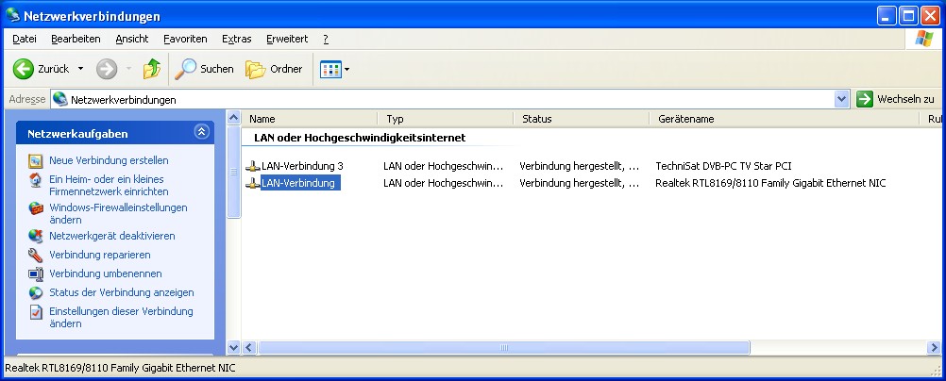Click the Windows-Firewalleinstellungen icon
The image size is (946, 381).
(x=36, y=208)
